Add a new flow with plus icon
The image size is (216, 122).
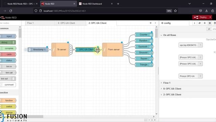tap(151, 23)
